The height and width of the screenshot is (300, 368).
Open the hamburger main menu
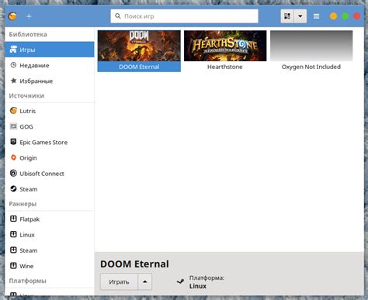(316, 16)
